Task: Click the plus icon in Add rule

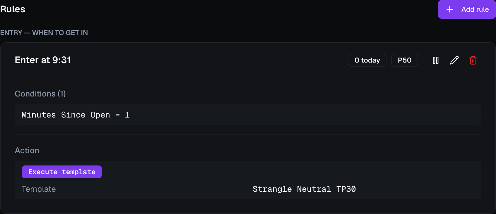Action: [450, 9]
